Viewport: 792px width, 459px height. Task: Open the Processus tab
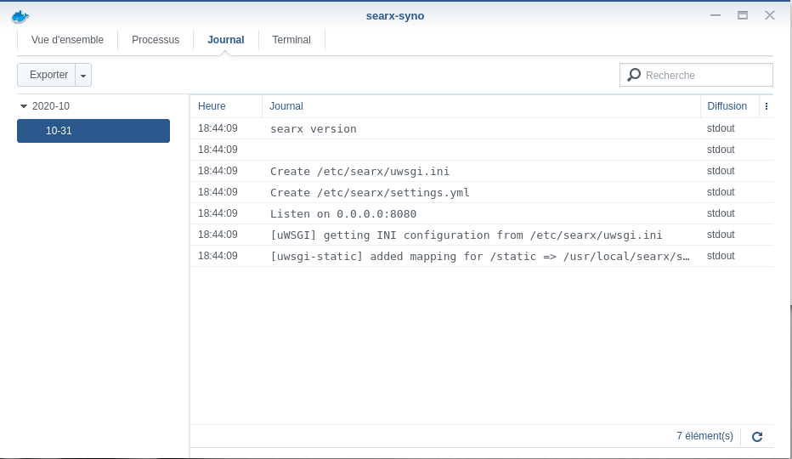coord(156,40)
